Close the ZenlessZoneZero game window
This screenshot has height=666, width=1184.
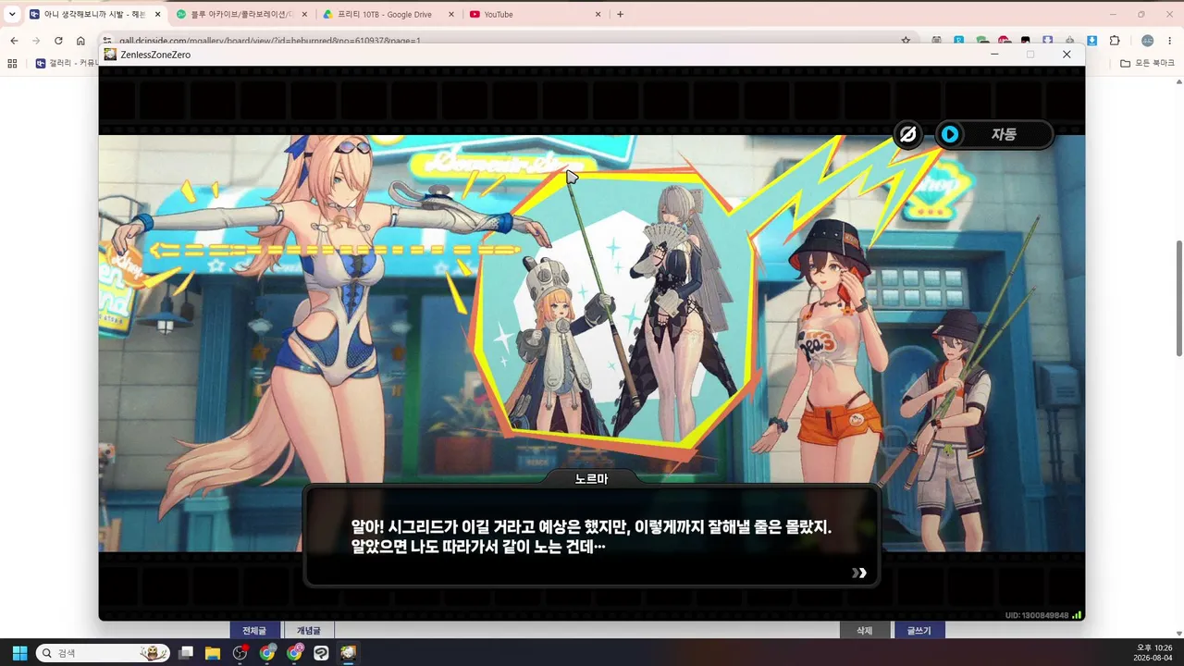point(1067,55)
